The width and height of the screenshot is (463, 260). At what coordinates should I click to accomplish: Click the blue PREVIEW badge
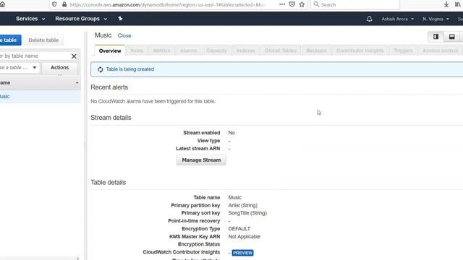(x=242, y=253)
